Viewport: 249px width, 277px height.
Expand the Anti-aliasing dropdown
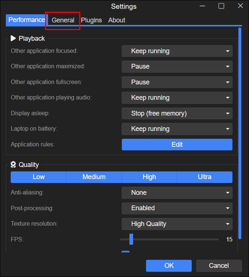[177, 193]
